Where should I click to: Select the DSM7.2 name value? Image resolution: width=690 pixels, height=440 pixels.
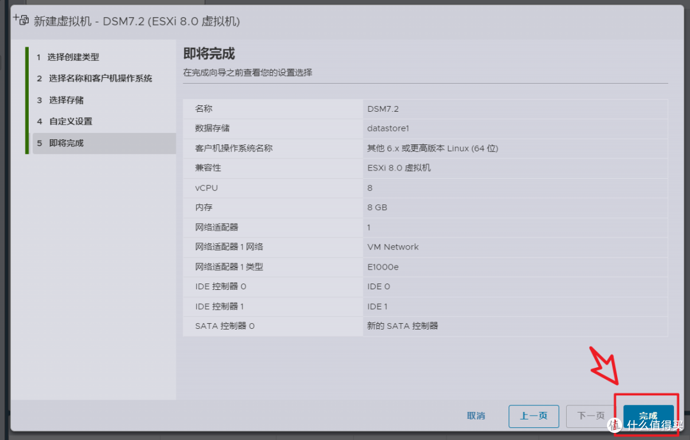[x=383, y=109]
